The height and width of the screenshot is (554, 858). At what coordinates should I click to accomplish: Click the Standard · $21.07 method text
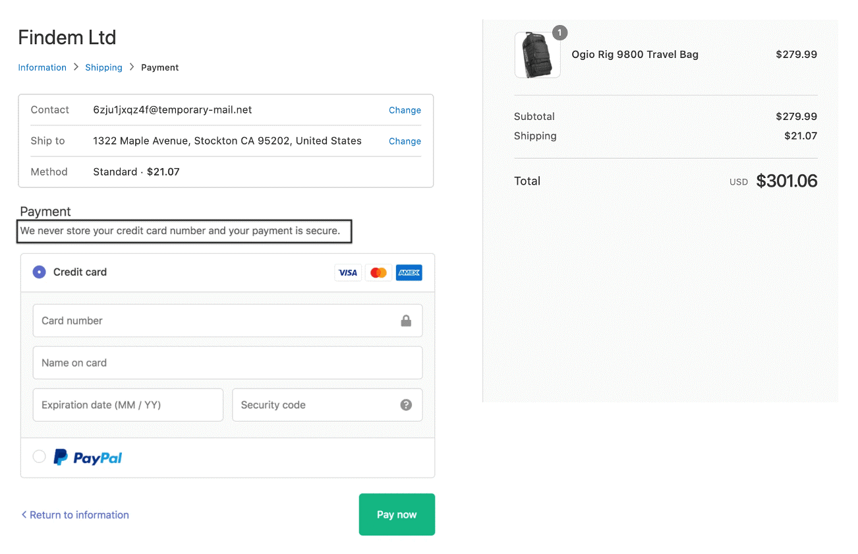[x=136, y=171]
